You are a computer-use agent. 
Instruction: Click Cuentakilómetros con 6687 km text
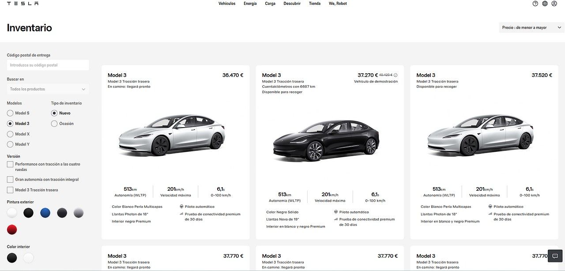pos(289,87)
